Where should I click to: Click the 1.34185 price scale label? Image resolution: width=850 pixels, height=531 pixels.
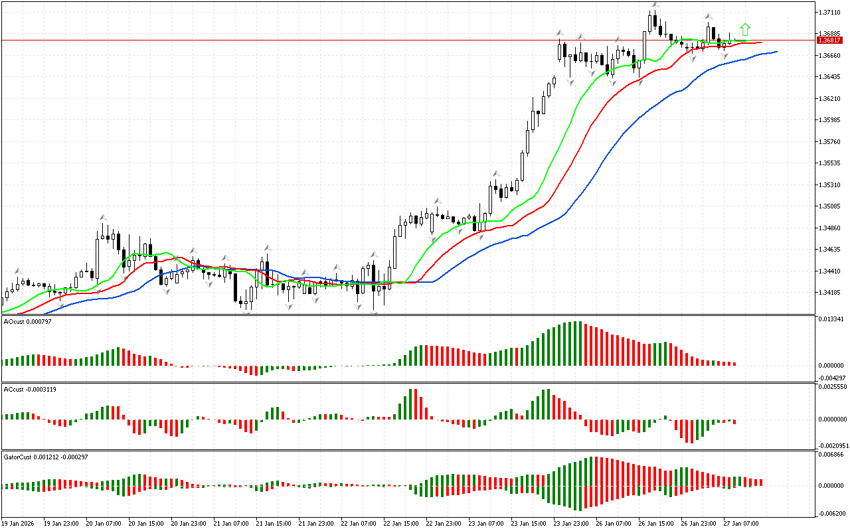click(x=831, y=293)
